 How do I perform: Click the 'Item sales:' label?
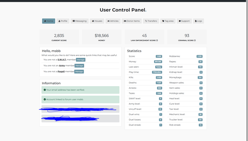pyautogui.click(x=175, y=88)
